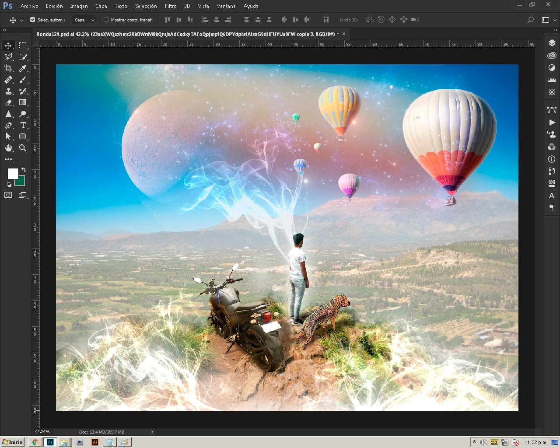Edit the 42,24% zoom level field

[42, 432]
